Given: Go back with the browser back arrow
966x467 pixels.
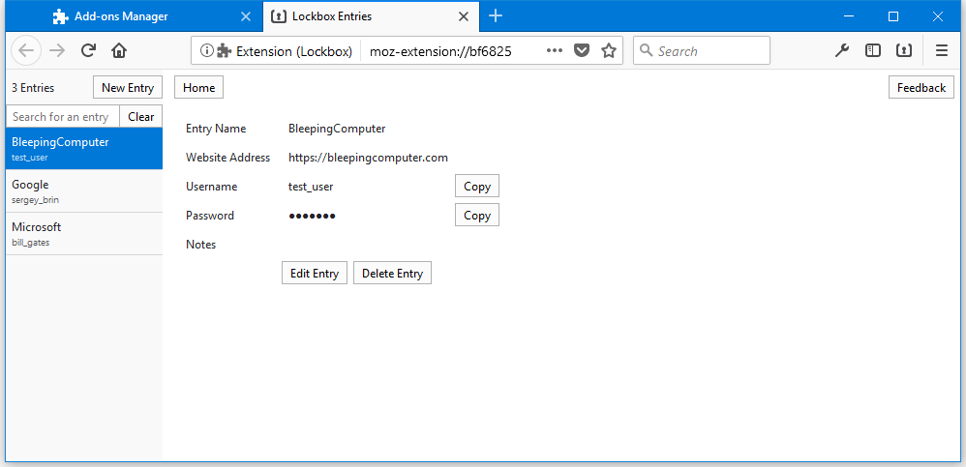Looking at the screenshot, I should click(26, 51).
